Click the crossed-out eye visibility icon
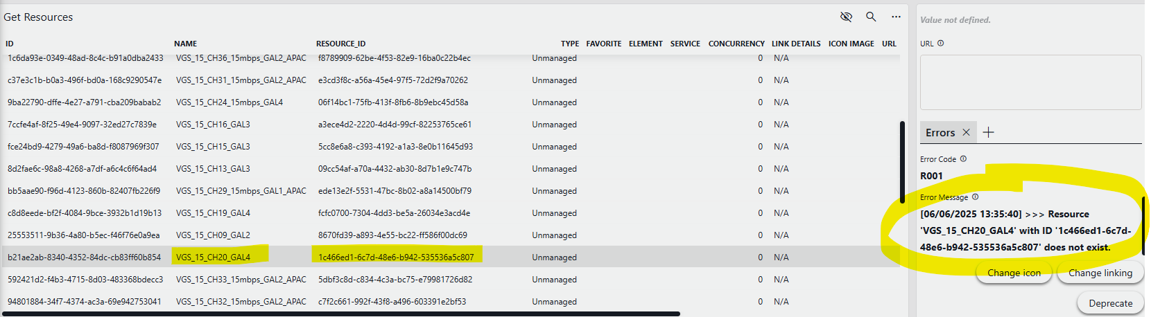Screen dimensions: 1151x317 846,17
